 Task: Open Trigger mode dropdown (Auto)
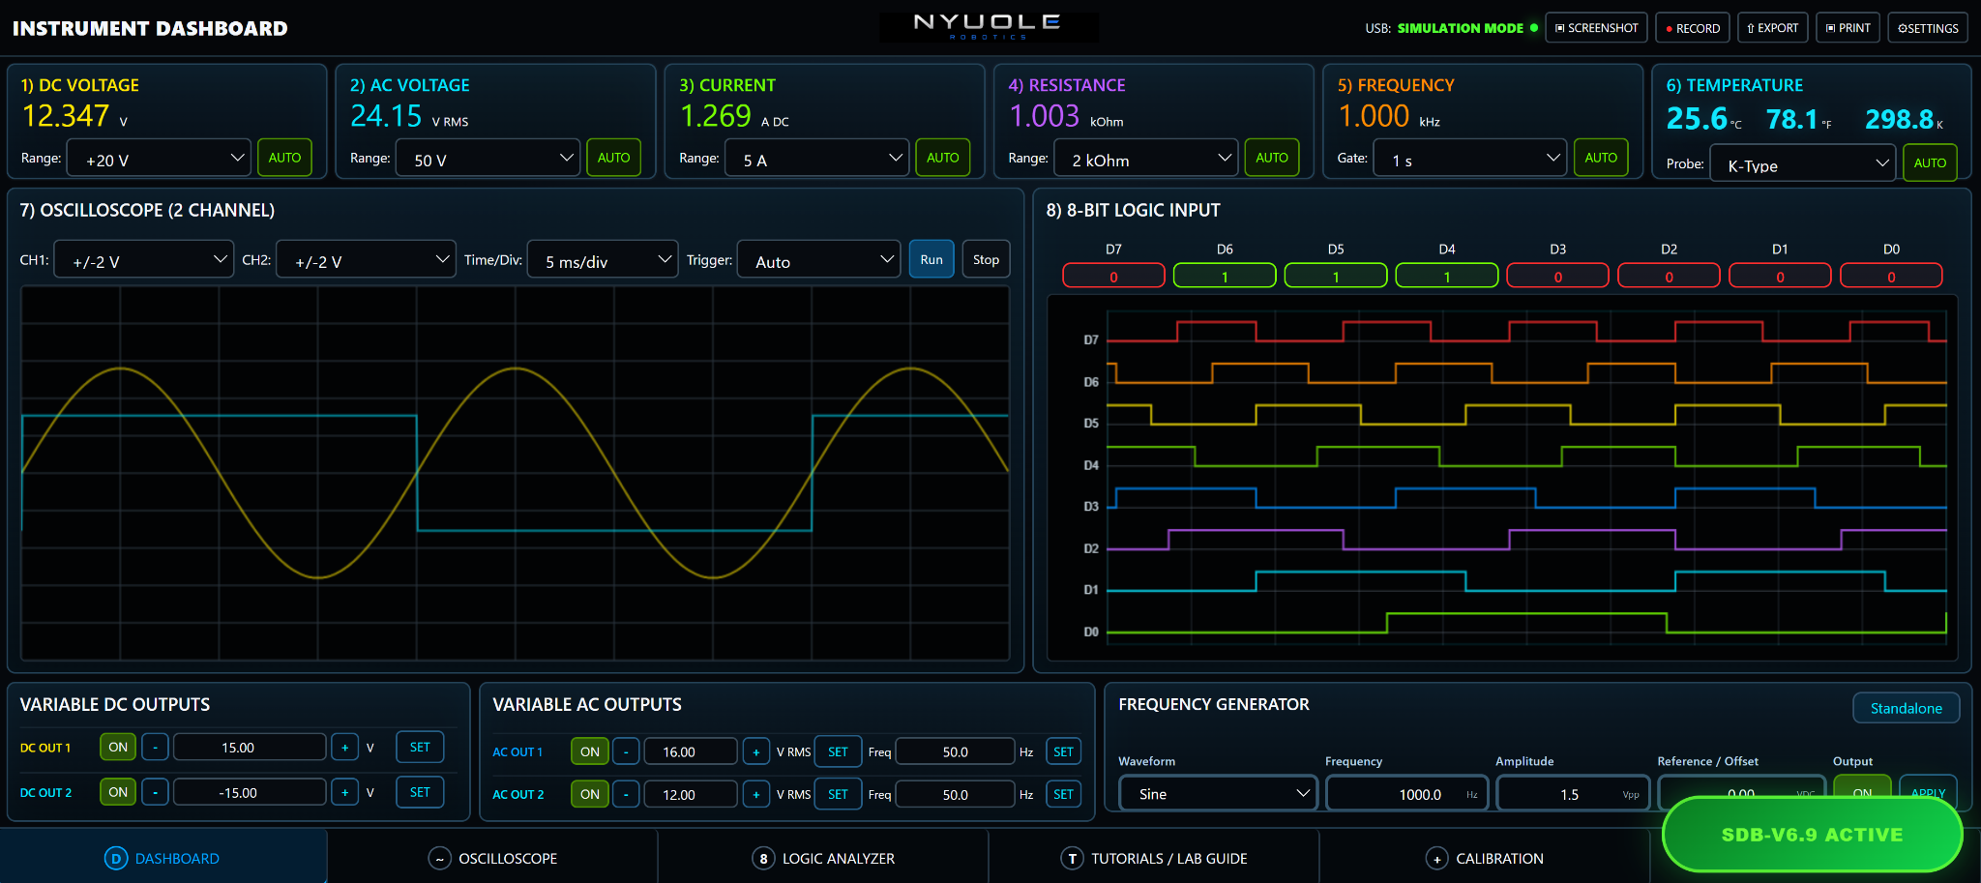point(818,259)
